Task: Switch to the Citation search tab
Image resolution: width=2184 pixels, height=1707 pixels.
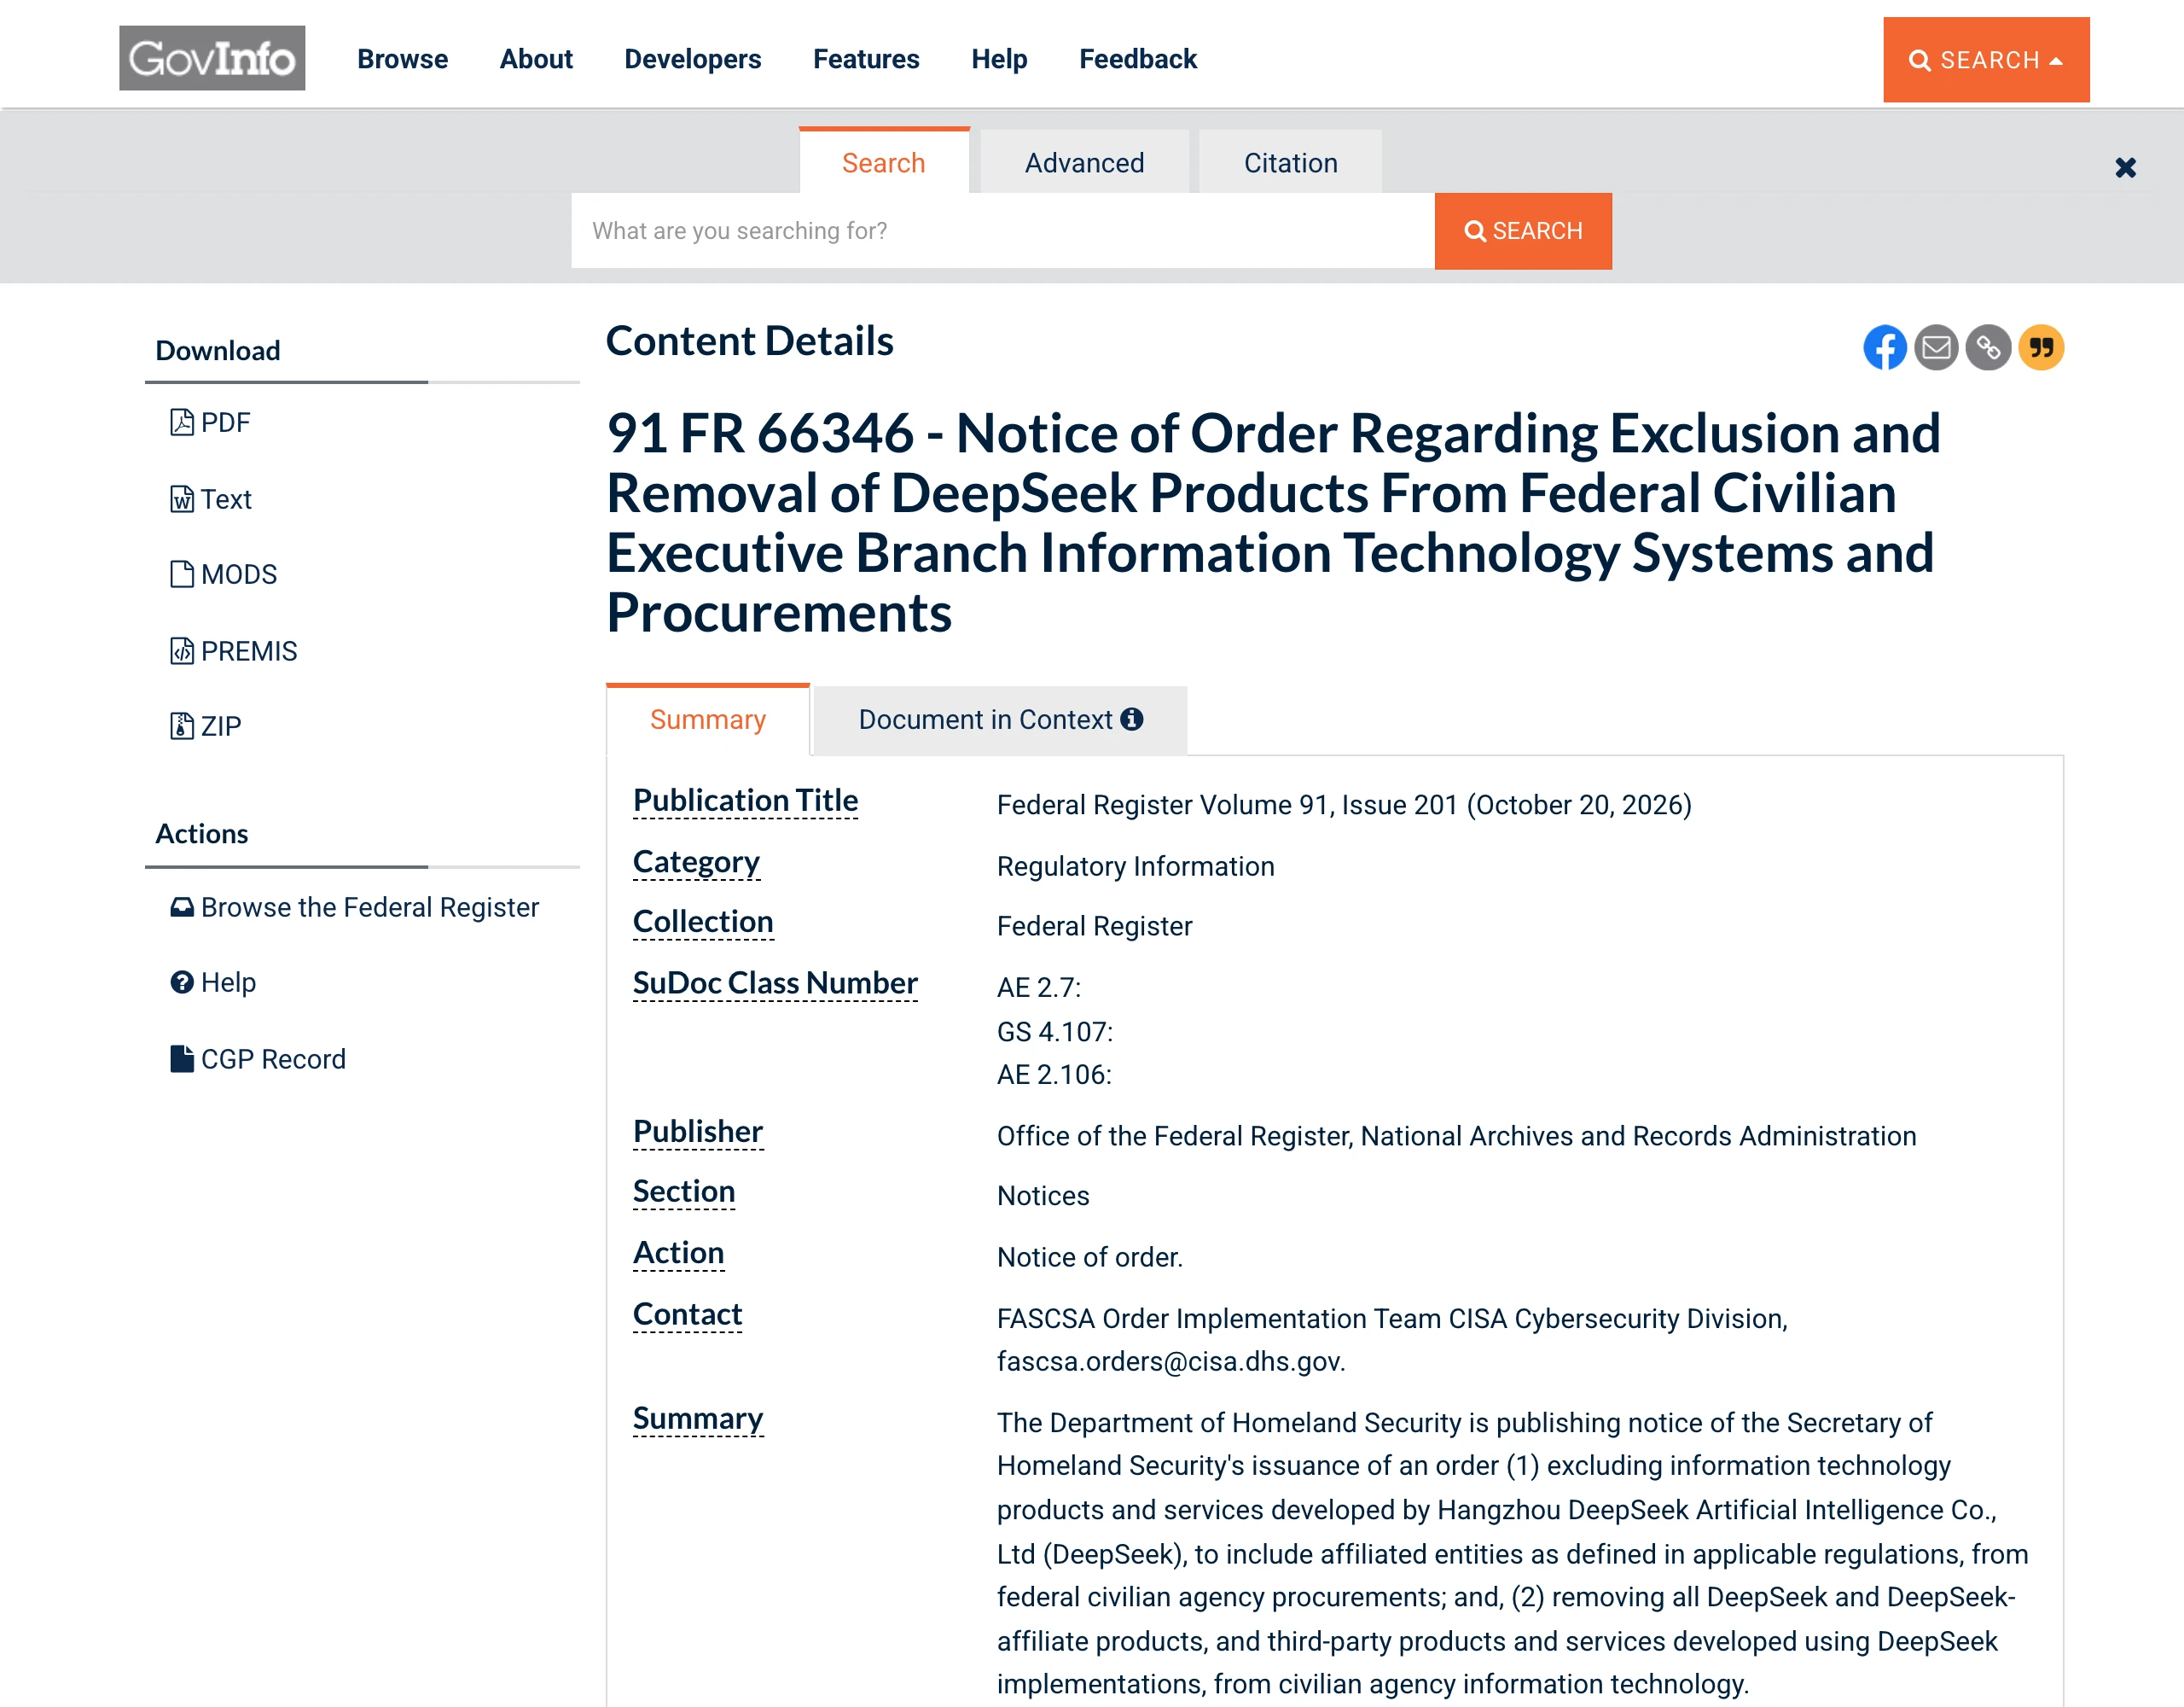Action: tap(1290, 162)
